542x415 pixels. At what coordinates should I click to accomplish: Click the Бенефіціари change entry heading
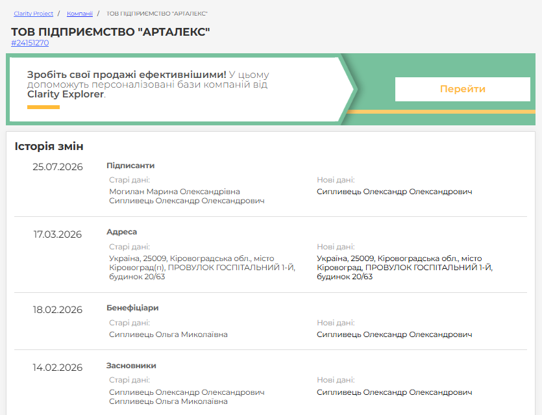[132, 308]
